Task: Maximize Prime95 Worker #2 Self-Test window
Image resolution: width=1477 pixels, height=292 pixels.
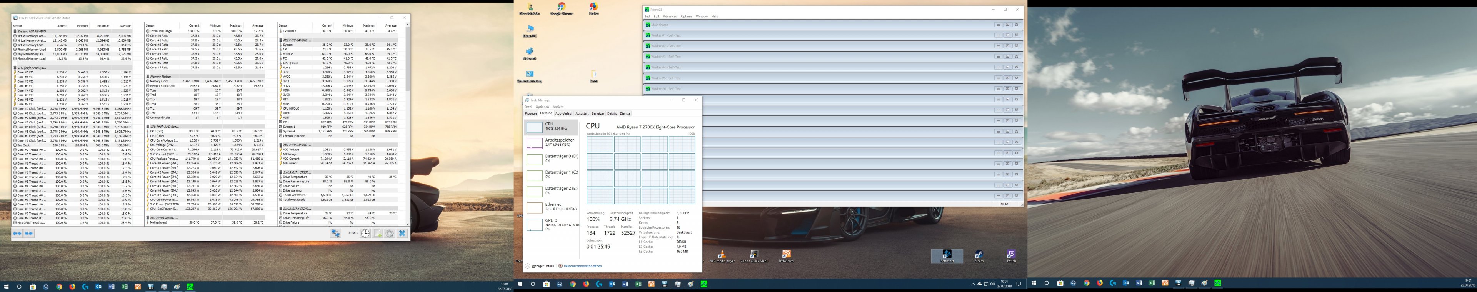Action: [1007, 46]
